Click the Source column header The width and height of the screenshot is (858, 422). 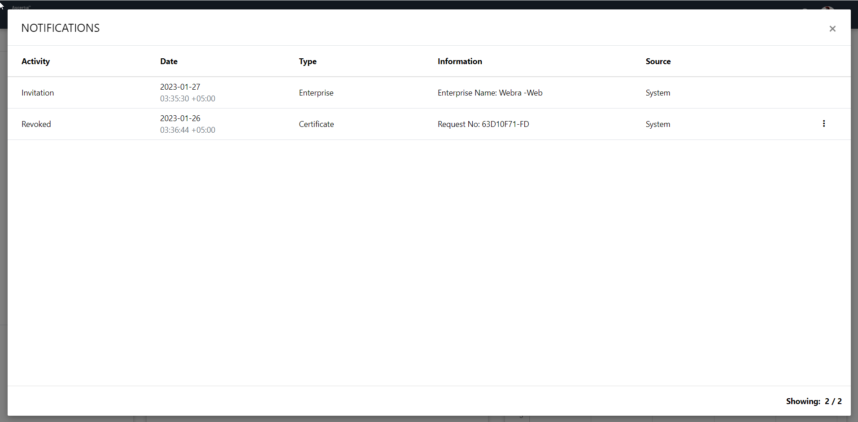(x=658, y=61)
